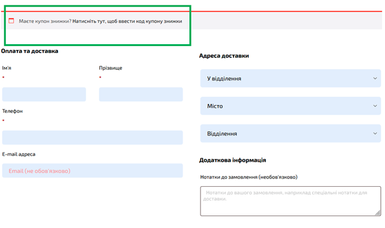Viewport: 385px width, 228px height.
Task: Click the E-mail адреса label
Action: (x=19, y=155)
